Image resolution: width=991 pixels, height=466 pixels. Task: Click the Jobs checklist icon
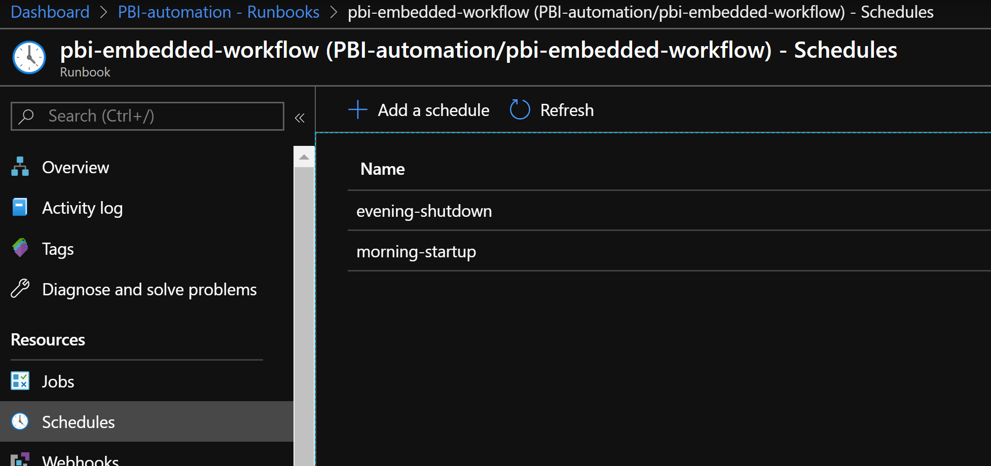[20, 381]
